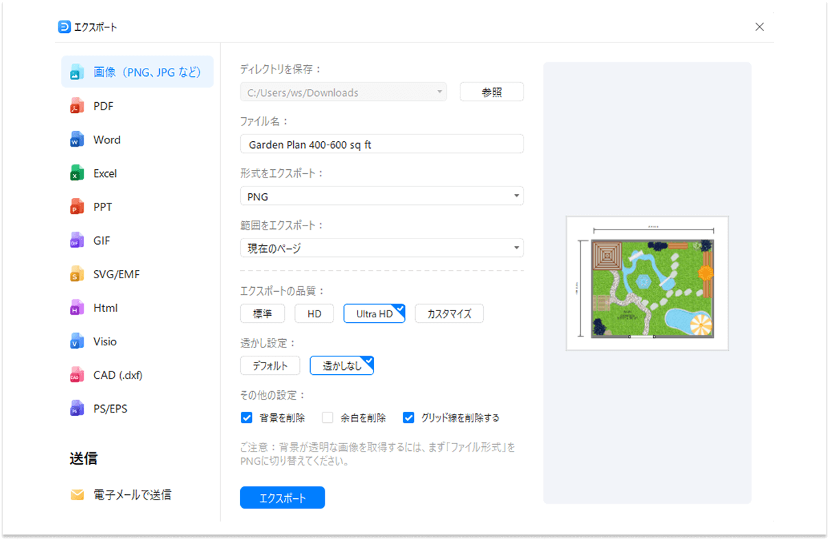The width and height of the screenshot is (829, 540).
Task: Select the SVG/EMF export icon
Action: 78,273
